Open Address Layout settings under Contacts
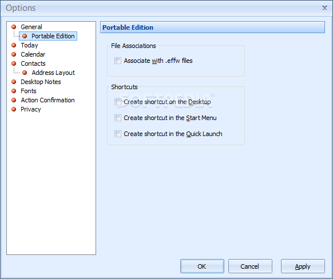333x279 pixels. [x=53, y=73]
